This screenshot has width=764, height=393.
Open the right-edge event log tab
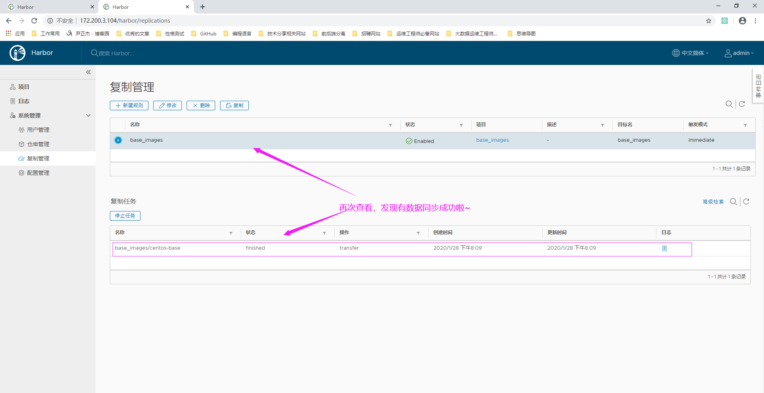pyautogui.click(x=758, y=86)
